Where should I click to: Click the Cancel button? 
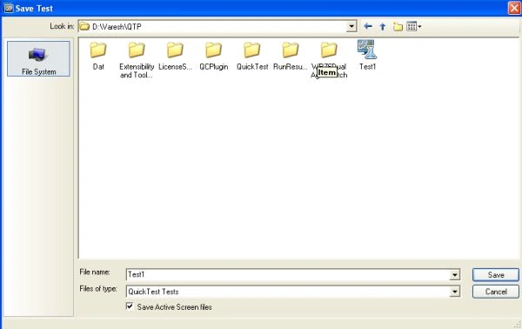click(x=496, y=292)
